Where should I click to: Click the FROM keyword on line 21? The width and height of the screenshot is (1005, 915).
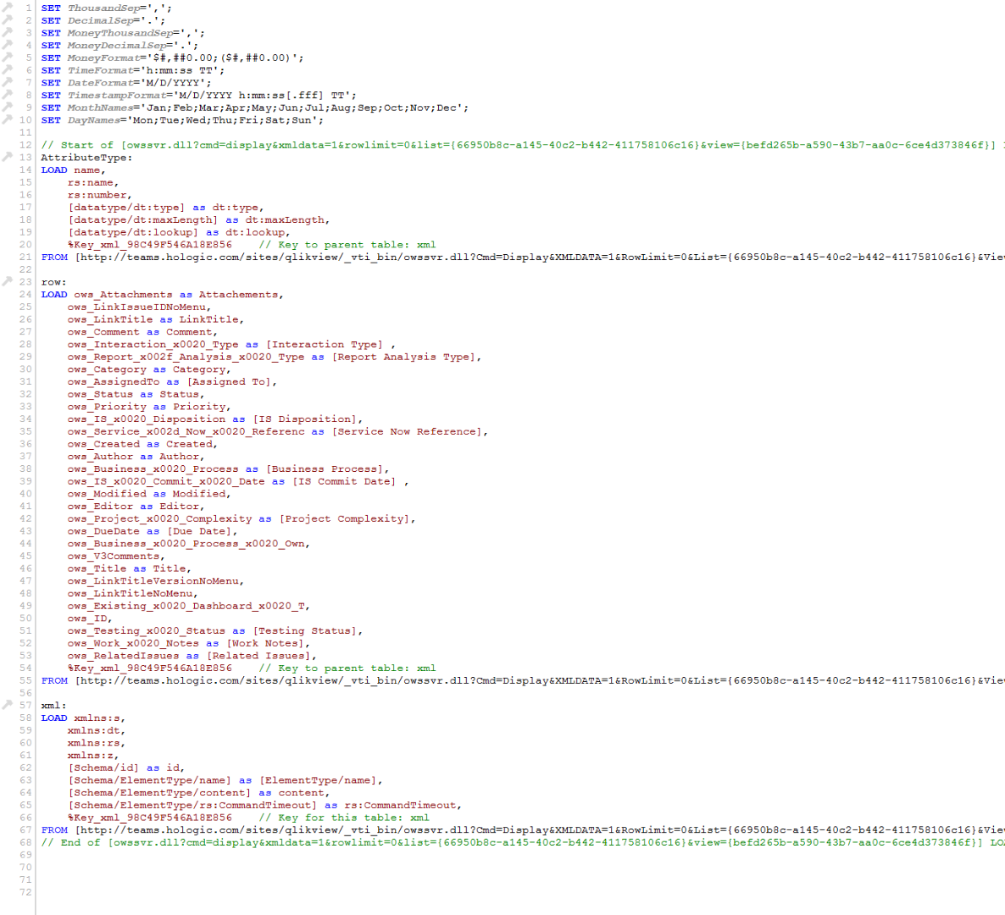(x=54, y=257)
